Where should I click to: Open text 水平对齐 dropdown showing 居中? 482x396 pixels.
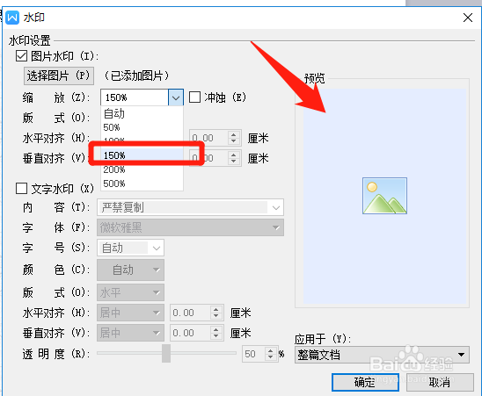(131, 313)
